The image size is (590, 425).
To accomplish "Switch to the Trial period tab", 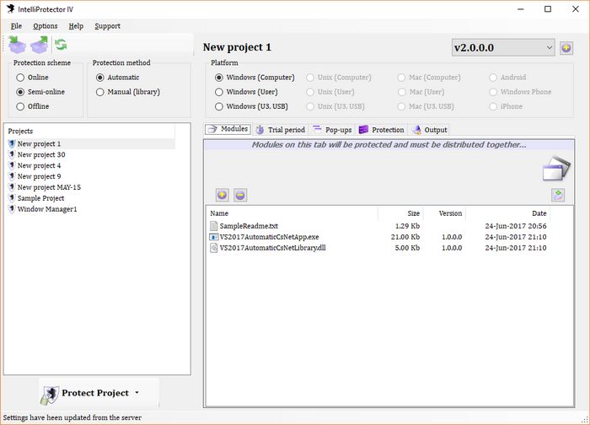I will [280, 130].
